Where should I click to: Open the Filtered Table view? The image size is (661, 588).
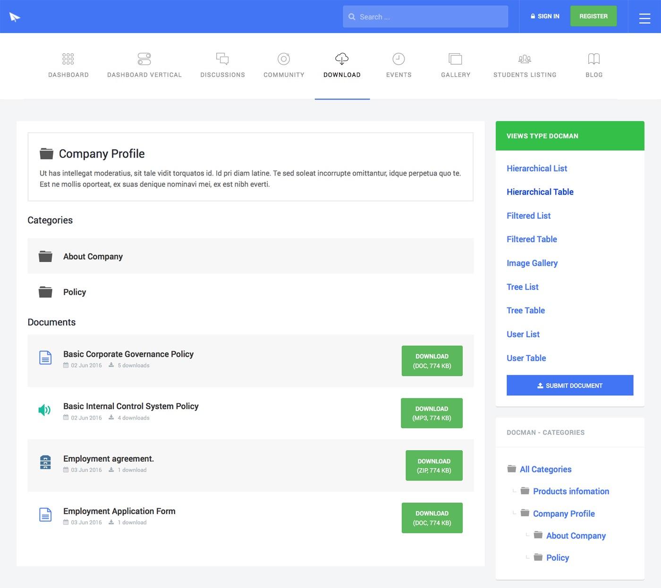point(532,239)
